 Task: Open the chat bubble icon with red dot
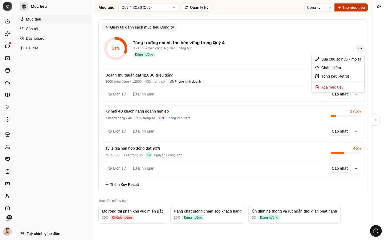(7, 46)
